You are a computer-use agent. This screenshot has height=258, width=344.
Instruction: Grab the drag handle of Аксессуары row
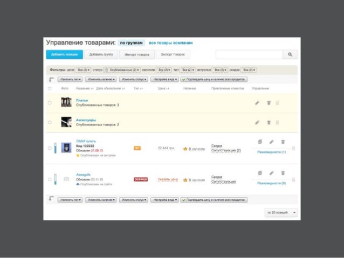(277, 122)
